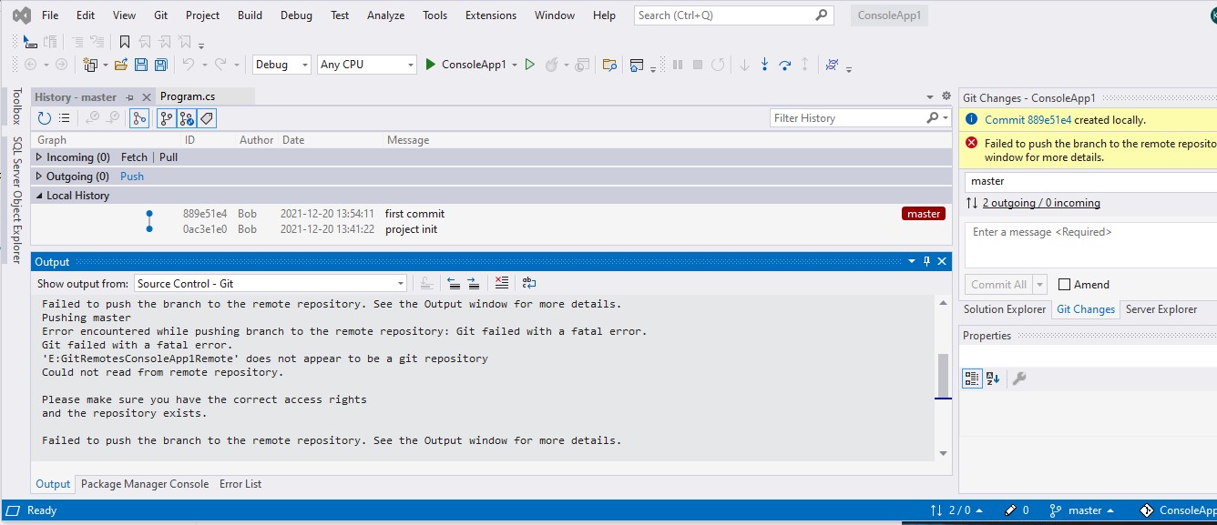Go to previous message in Output
Screen dimensions: 1217x525
click(454, 284)
